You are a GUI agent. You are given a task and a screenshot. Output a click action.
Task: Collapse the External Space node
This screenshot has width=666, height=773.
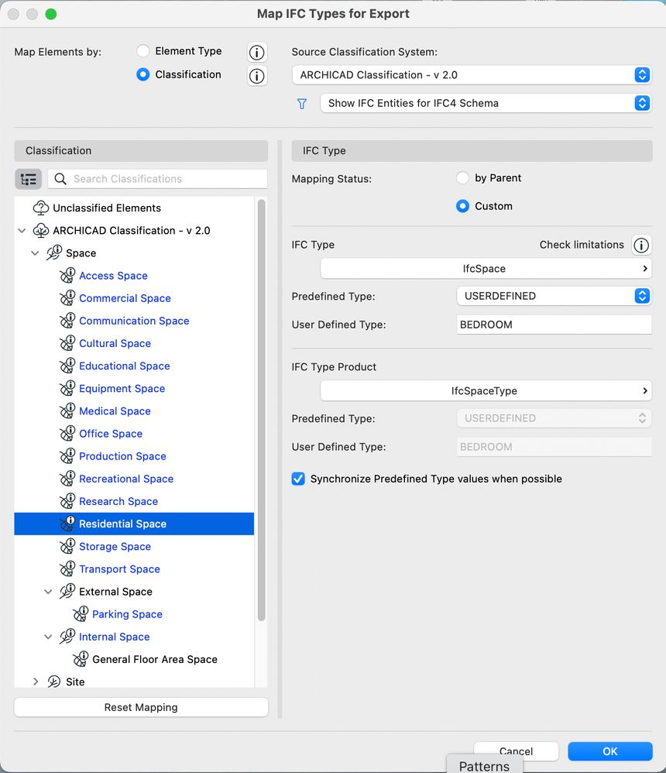48,592
